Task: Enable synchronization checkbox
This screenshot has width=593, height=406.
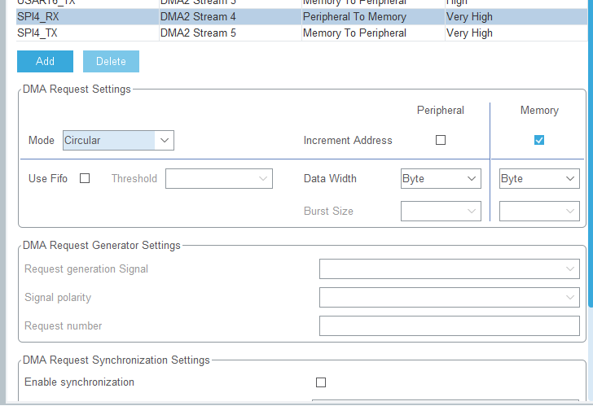Action: coord(321,382)
